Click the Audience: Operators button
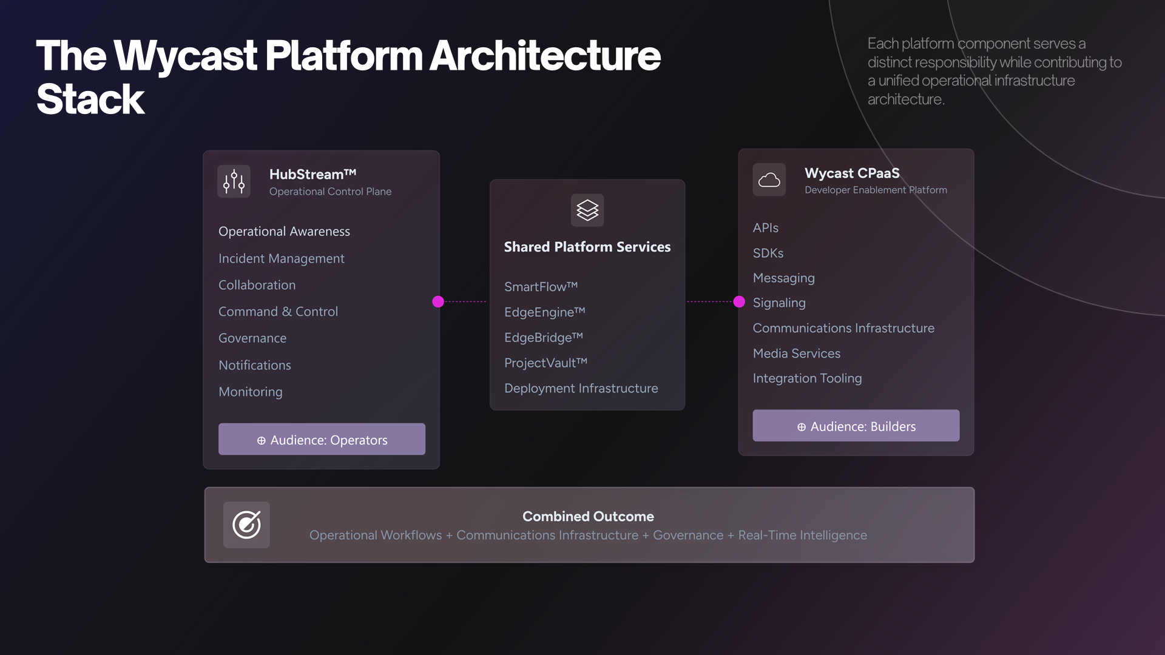 [x=322, y=439]
